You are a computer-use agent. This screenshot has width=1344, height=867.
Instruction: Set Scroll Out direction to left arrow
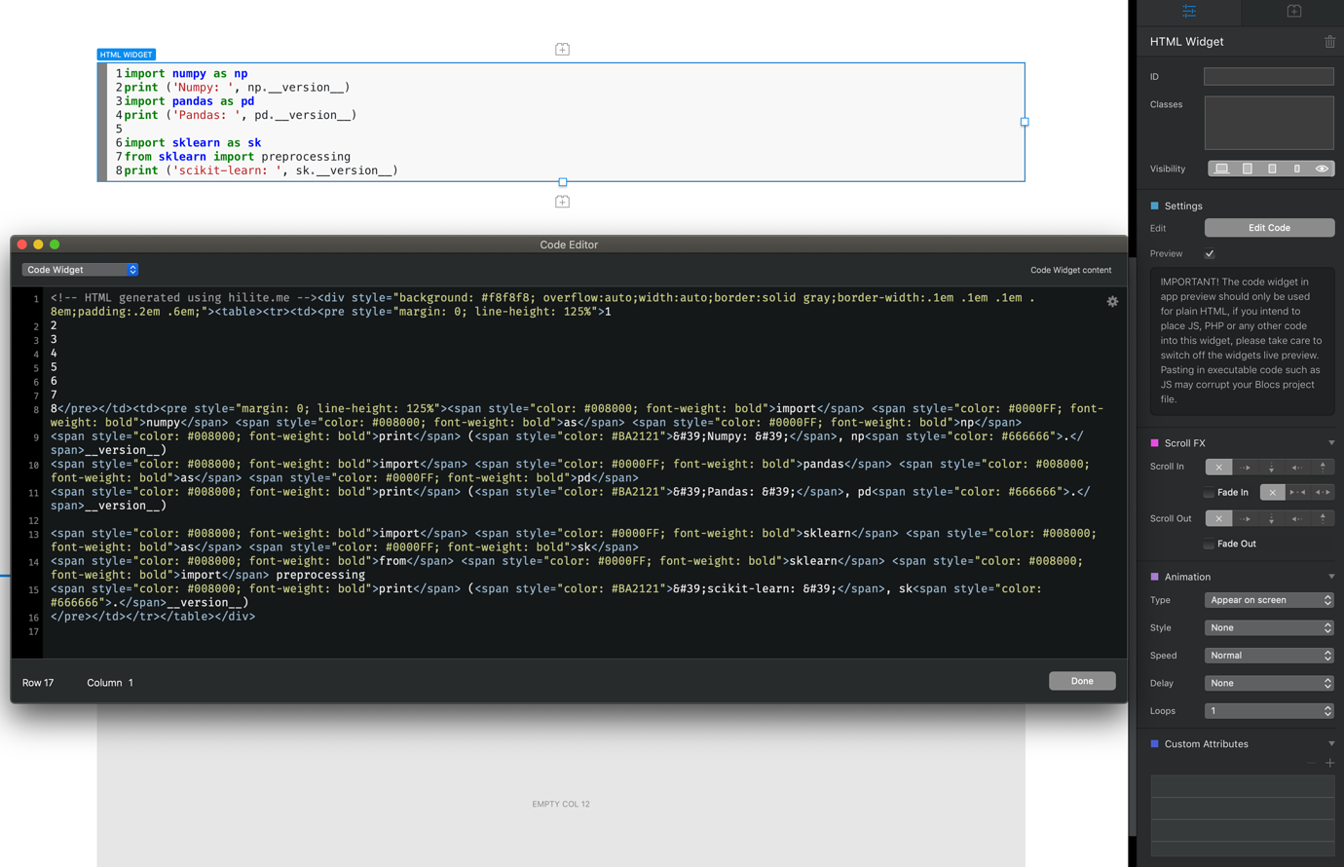point(1296,518)
